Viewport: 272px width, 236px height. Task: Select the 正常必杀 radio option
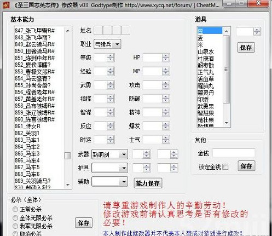click(x=15, y=209)
